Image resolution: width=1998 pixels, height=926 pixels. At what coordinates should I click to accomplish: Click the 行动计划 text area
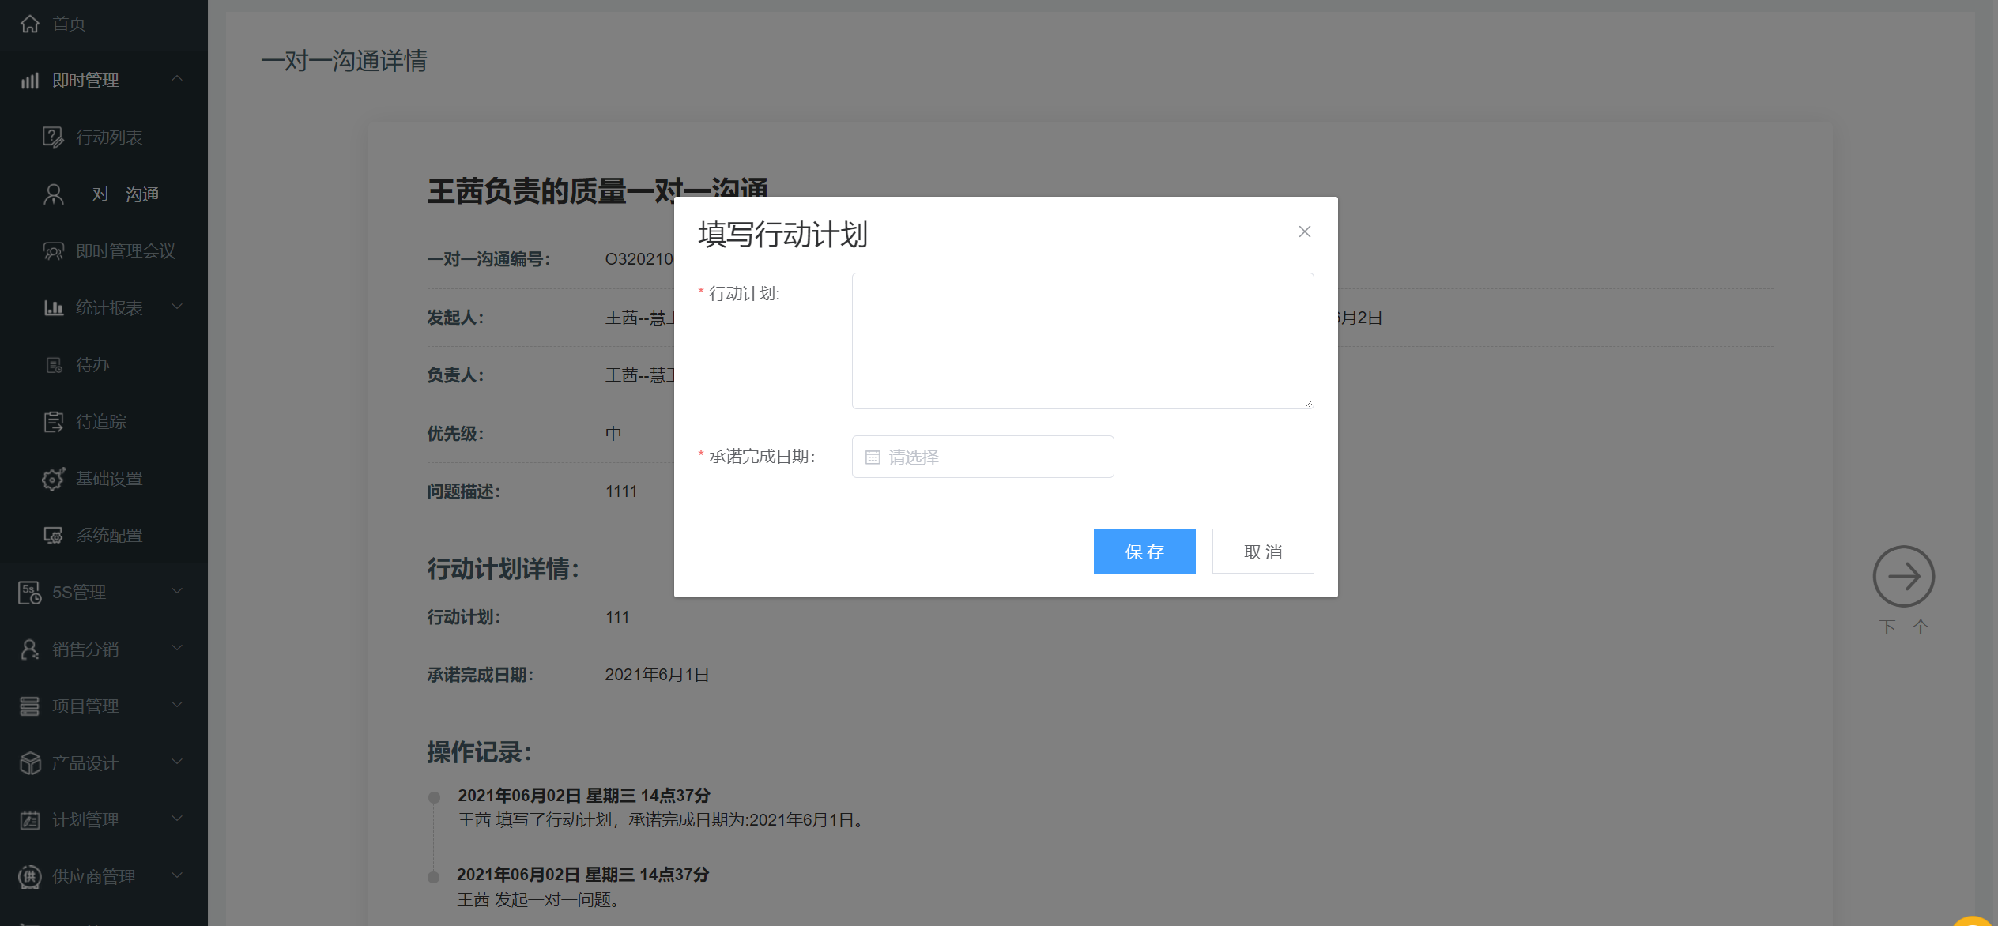(x=1082, y=341)
